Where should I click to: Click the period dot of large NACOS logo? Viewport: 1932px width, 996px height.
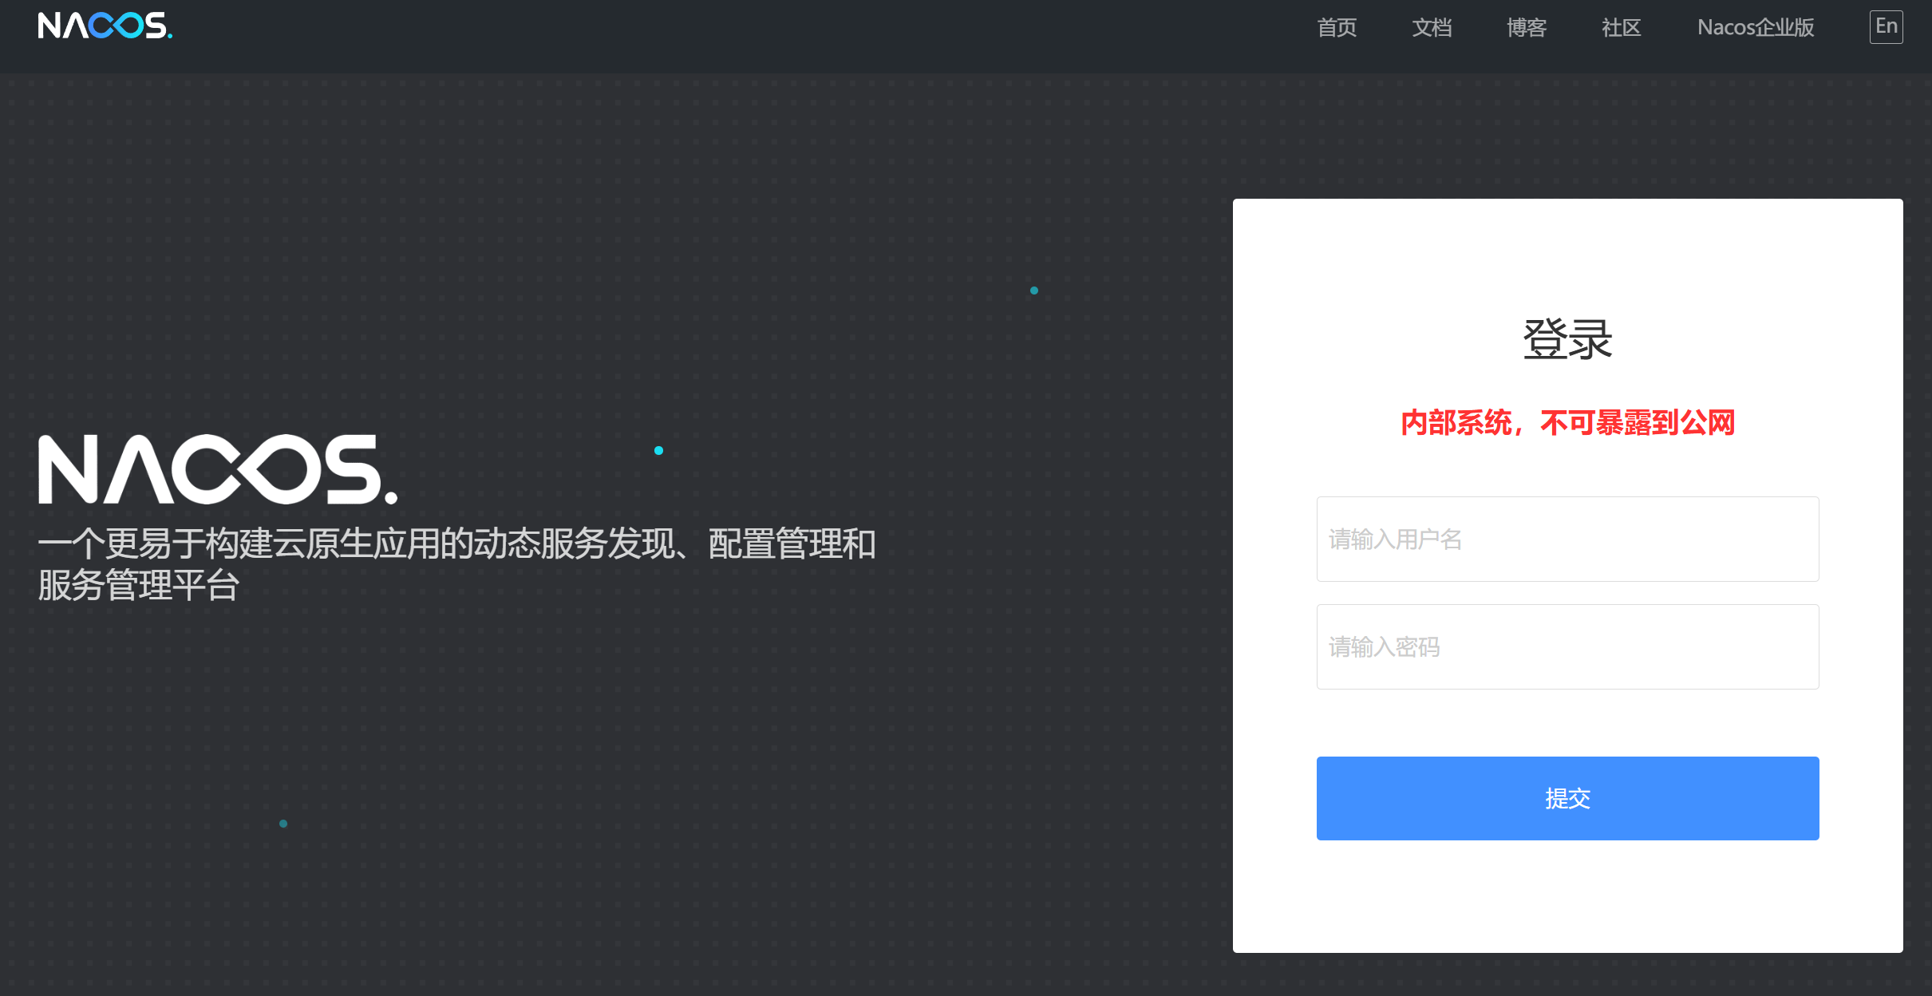coord(391,498)
